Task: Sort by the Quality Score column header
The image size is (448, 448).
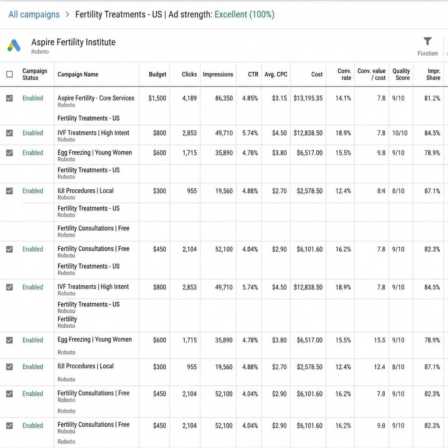Action: click(401, 74)
